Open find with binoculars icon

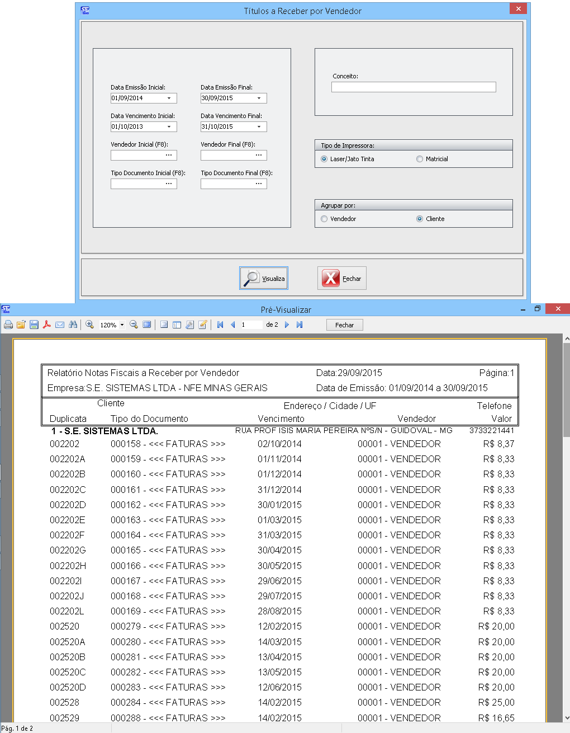(73, 325)
